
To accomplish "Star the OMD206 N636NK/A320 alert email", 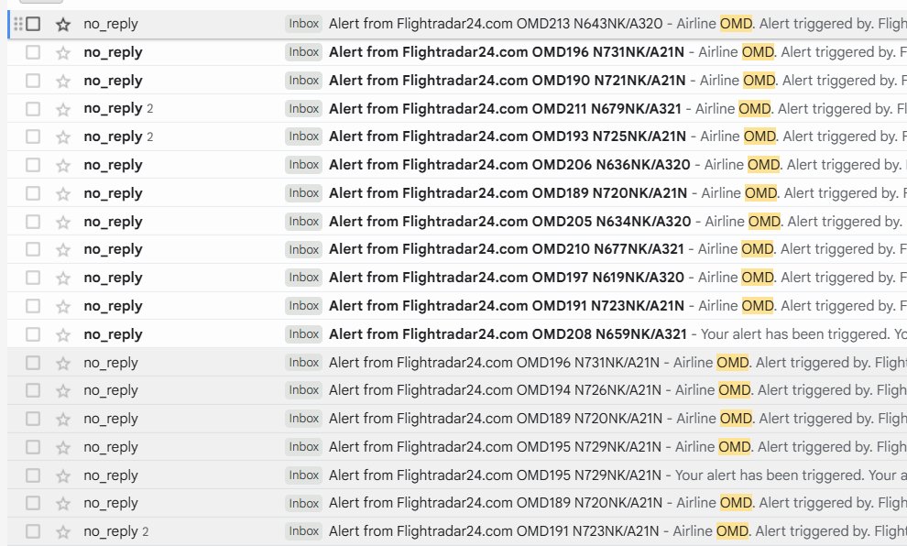I will [63, 166].
